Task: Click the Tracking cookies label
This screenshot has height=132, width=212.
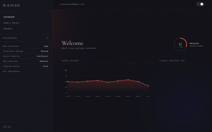Action: [11, 66]
